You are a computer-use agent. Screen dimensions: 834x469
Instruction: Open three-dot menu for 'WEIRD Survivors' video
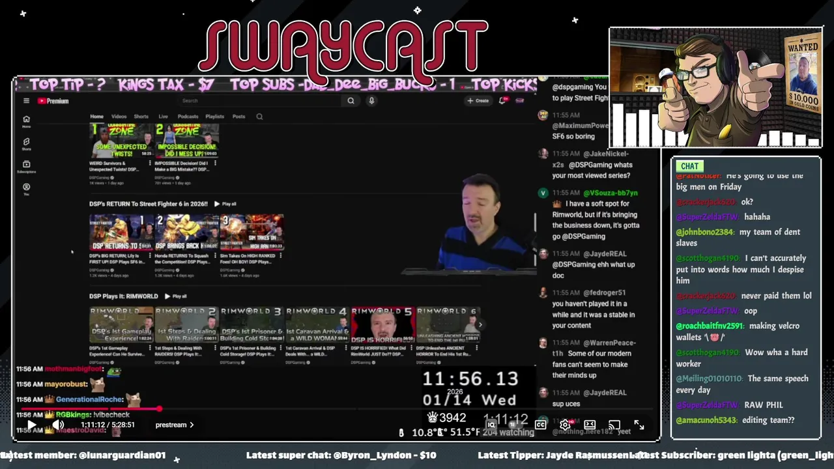(x=151, y=163)
